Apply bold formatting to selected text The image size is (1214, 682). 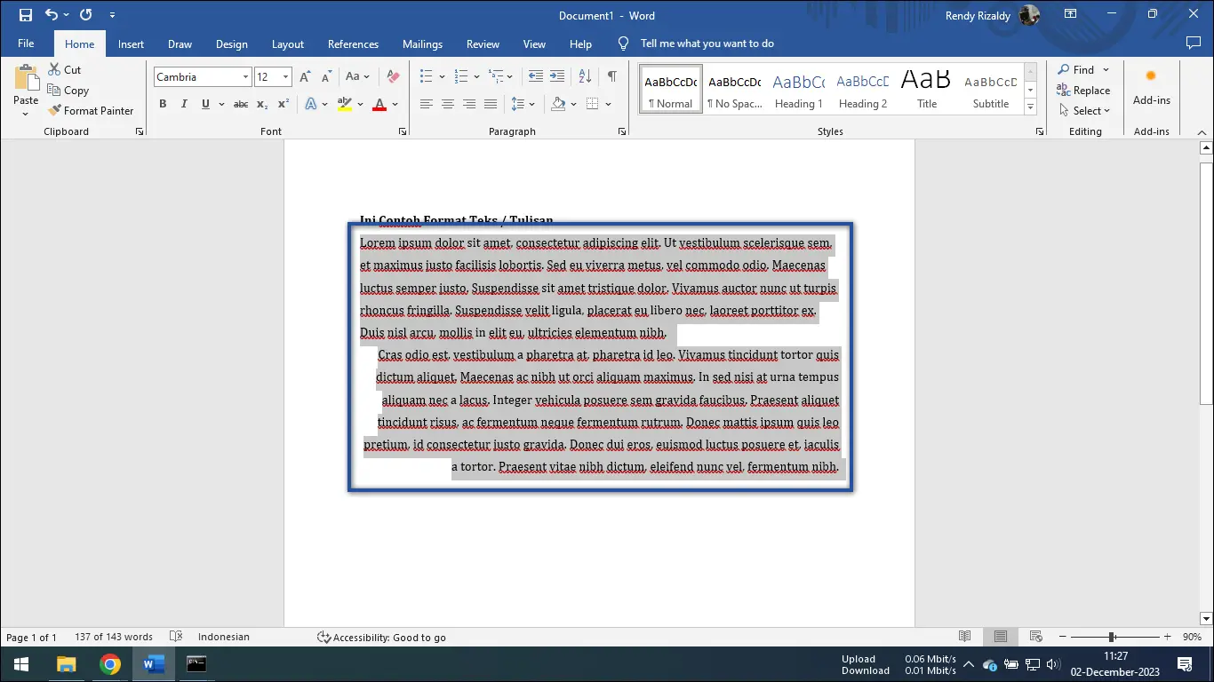pyautogui.click(x=163, y=103)
